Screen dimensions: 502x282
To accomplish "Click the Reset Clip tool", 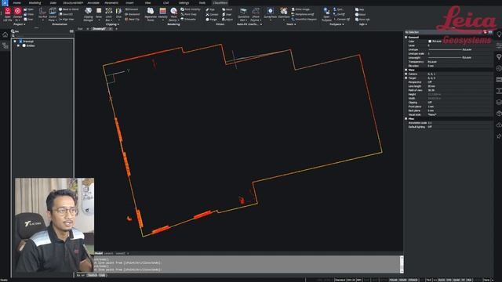I will [132, 20].
